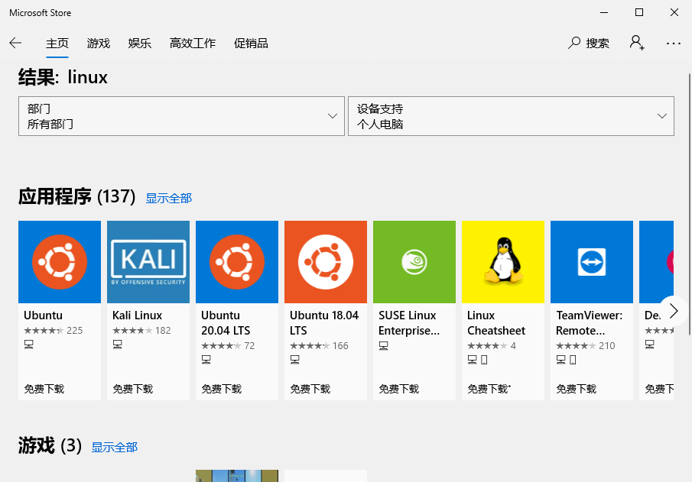
Task: Click the Ubuntu 20.04 LTS title text
Action: [226, 323]
